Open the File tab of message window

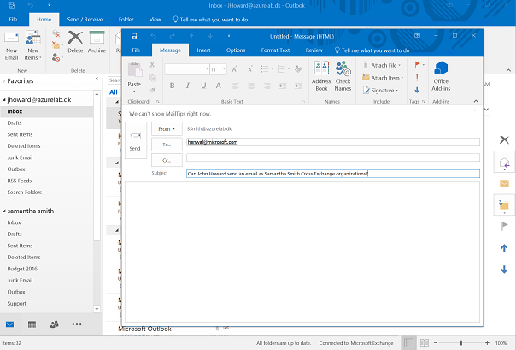pos(136,50)
